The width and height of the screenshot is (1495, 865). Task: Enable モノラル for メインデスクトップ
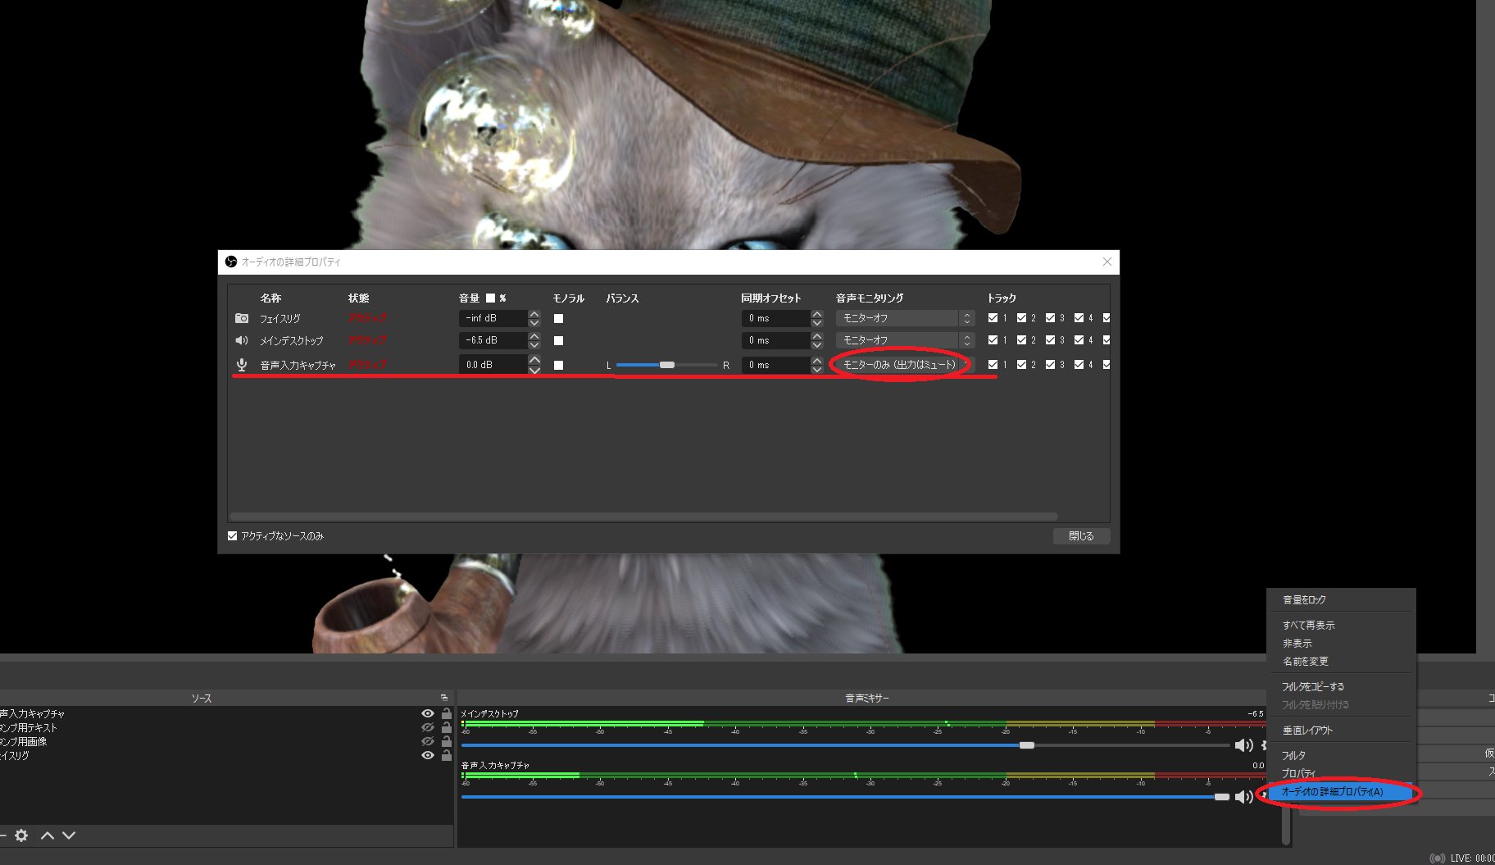pos(558,340)
